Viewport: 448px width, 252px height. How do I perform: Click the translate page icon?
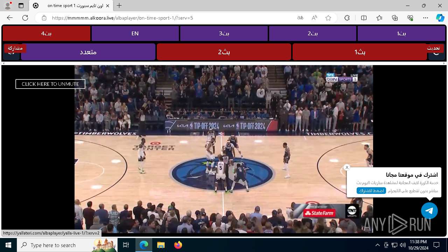click(x=300, y=18)
